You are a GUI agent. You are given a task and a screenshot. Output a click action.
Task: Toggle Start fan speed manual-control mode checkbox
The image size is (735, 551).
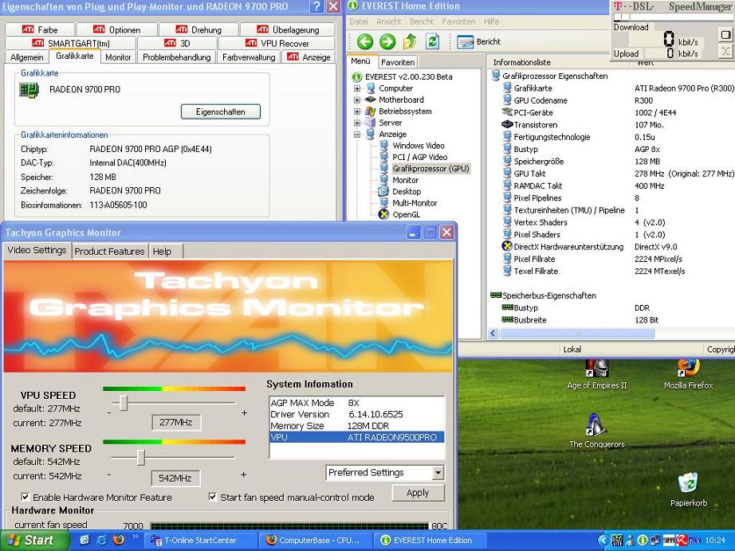click(x=212, y=497)
